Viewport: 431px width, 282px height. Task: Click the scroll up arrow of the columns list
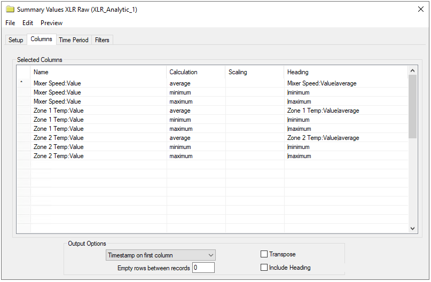click(412, 70)
